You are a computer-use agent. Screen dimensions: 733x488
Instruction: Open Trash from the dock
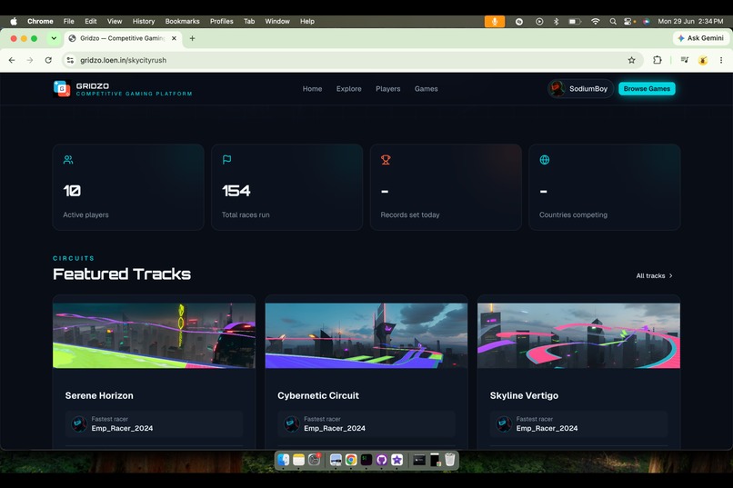[449, 460]
